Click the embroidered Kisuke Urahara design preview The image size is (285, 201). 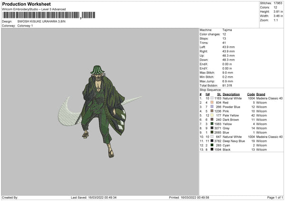click(x=100, y=111)
